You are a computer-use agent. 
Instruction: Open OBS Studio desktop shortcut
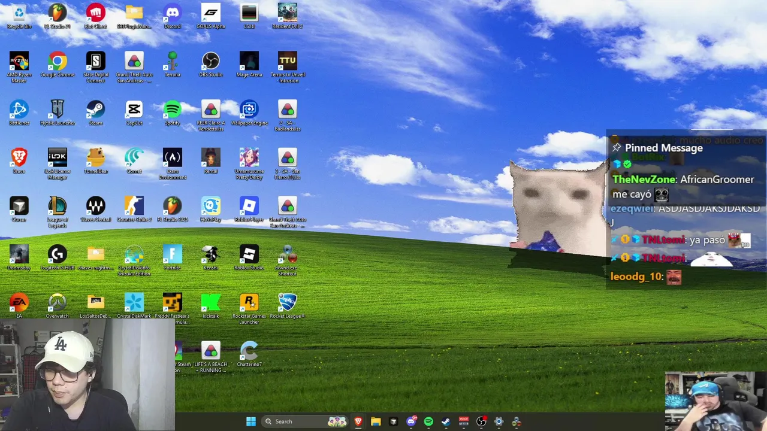(211, 65)
